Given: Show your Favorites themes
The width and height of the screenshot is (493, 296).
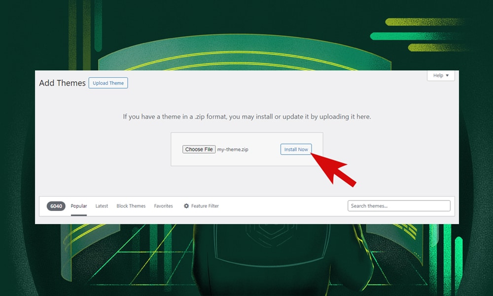Looking at the screenshot, I should click(x=163, y=206).
